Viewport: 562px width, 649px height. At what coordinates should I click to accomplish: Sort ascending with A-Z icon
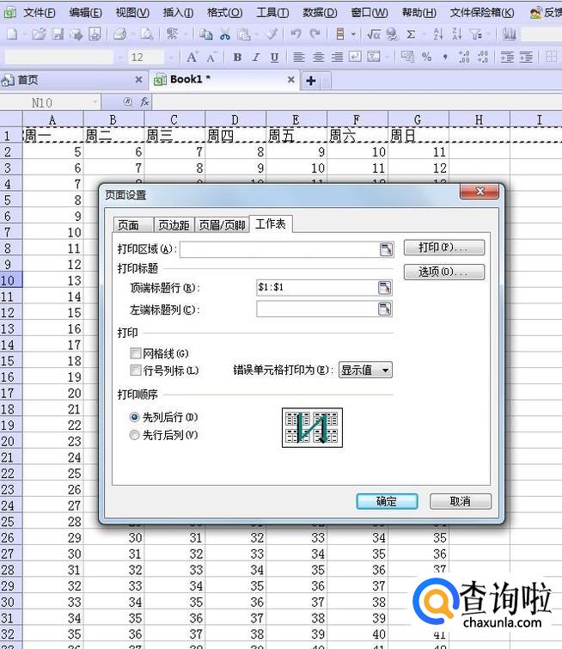point(438,34)
